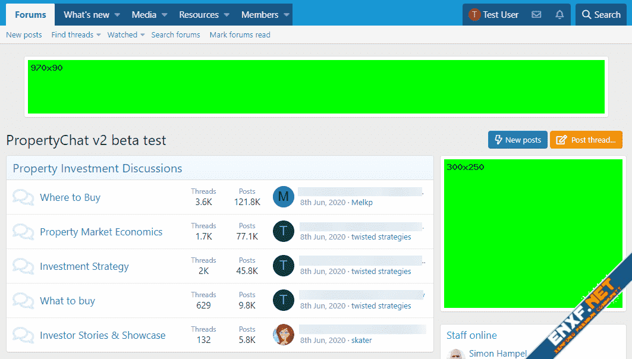Click Mark forums read link

[x=240, y=35]
